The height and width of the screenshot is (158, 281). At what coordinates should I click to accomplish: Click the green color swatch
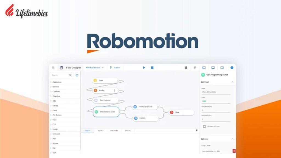coord(204,101)
